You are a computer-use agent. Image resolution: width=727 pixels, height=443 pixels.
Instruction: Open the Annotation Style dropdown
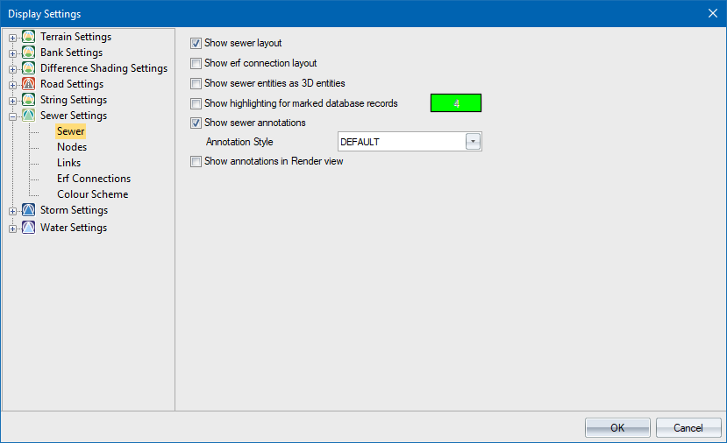[473, 142]
